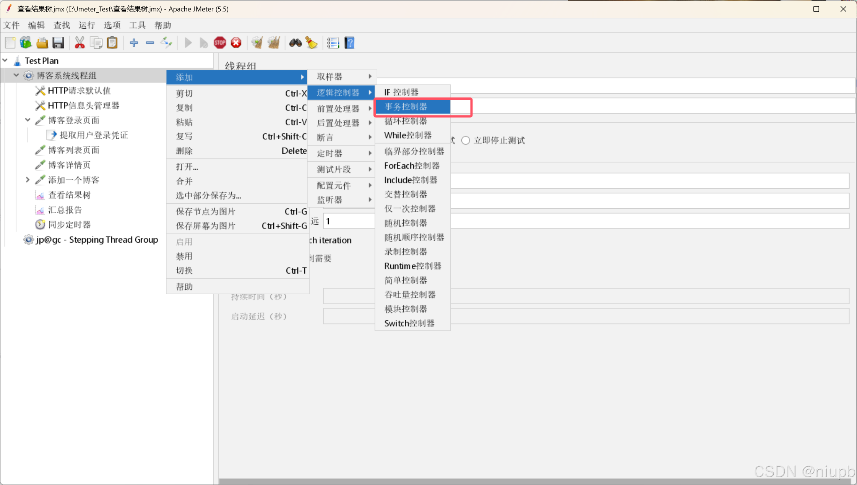Open the 运行 menu in menu bar
The height and width of the screenshot is (485, 857).
click(x=86, y=25)
